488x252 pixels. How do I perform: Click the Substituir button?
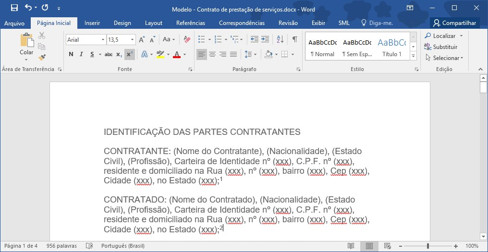(x=440, y=47)
